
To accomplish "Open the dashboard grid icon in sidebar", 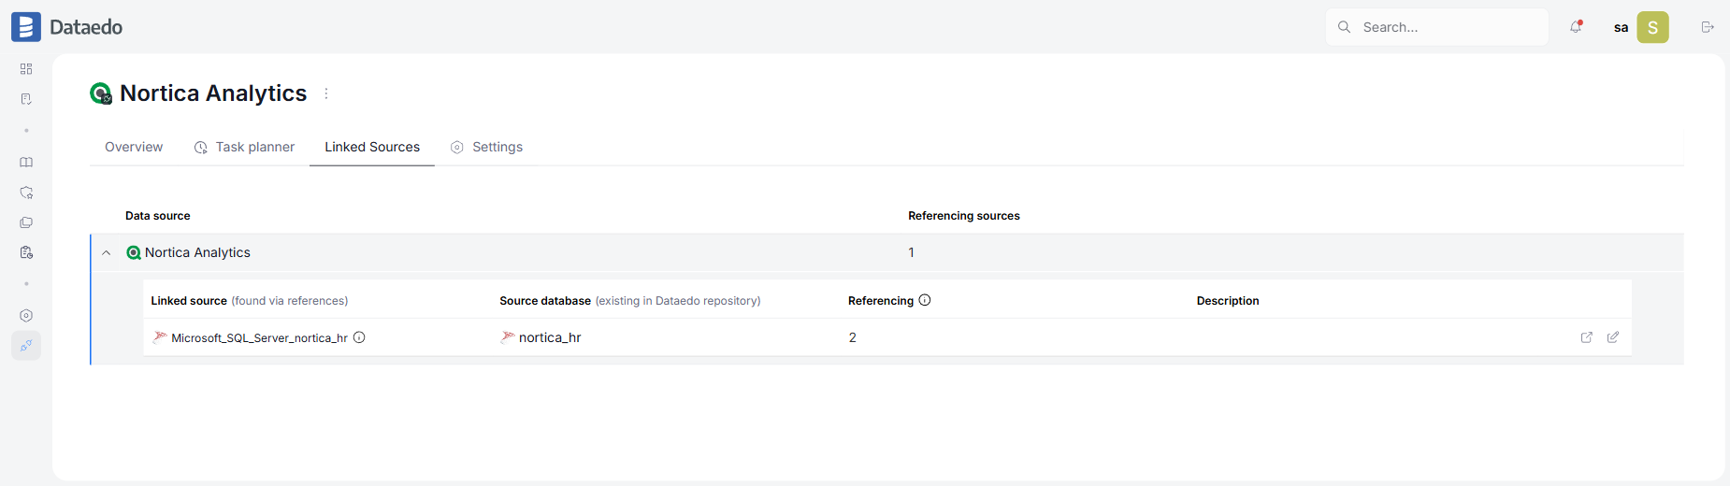I will (x=26, y=69).
